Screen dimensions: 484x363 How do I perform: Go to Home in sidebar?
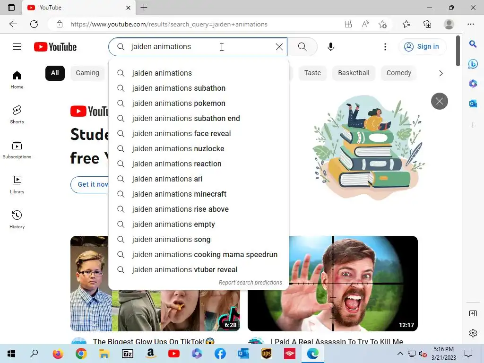point(17,80)
